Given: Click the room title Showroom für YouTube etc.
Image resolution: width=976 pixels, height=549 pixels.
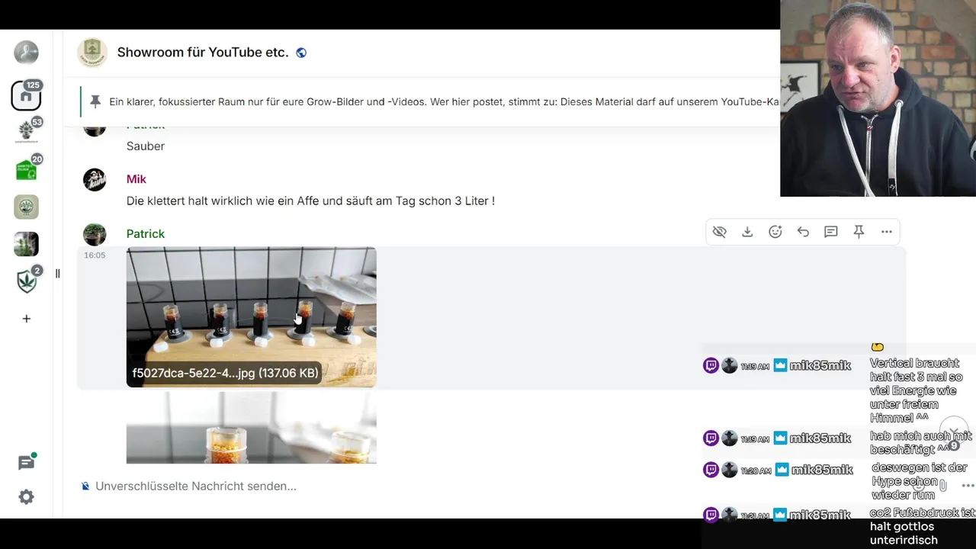Looking at the screenshot, I should 203,53.
